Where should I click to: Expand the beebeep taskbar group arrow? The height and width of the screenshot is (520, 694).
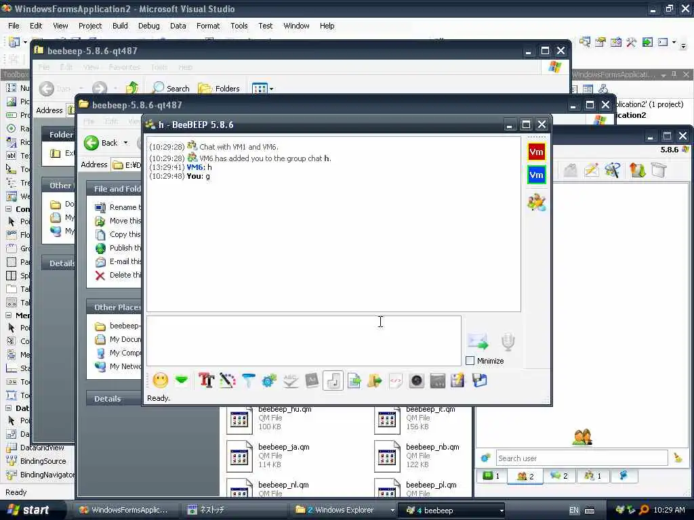click(x=502, y=511)
